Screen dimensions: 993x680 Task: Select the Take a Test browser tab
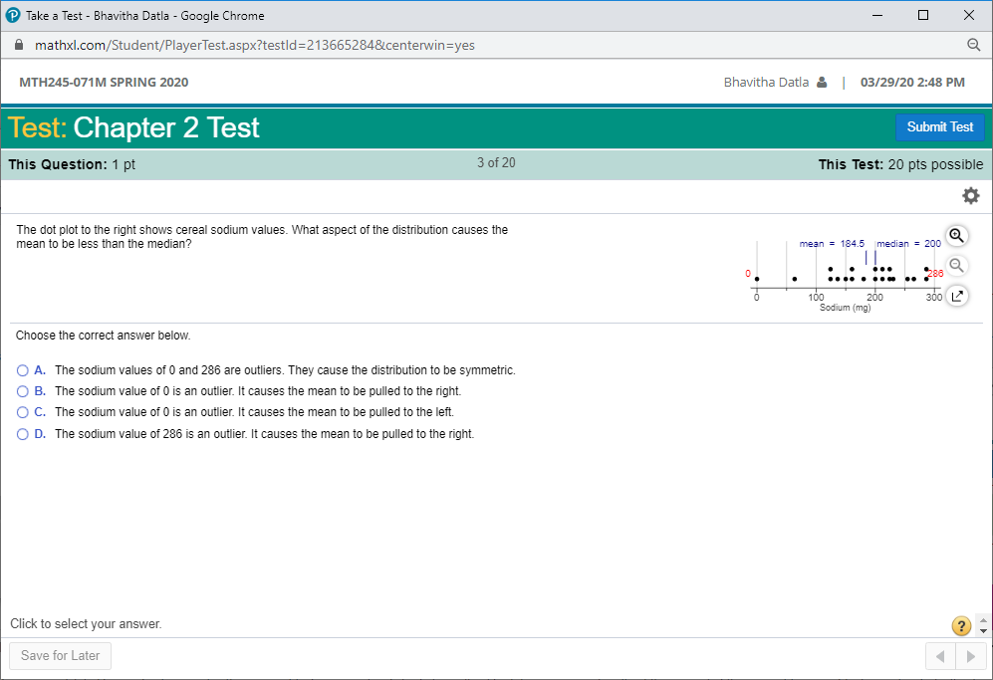139,15
